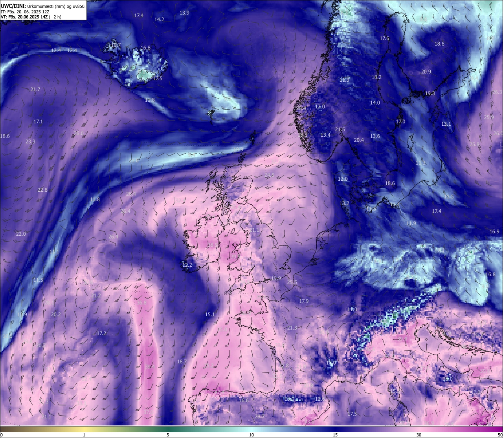Click the 14.0 value label
This screenshot has width=503, height=438.
point(375,103)
